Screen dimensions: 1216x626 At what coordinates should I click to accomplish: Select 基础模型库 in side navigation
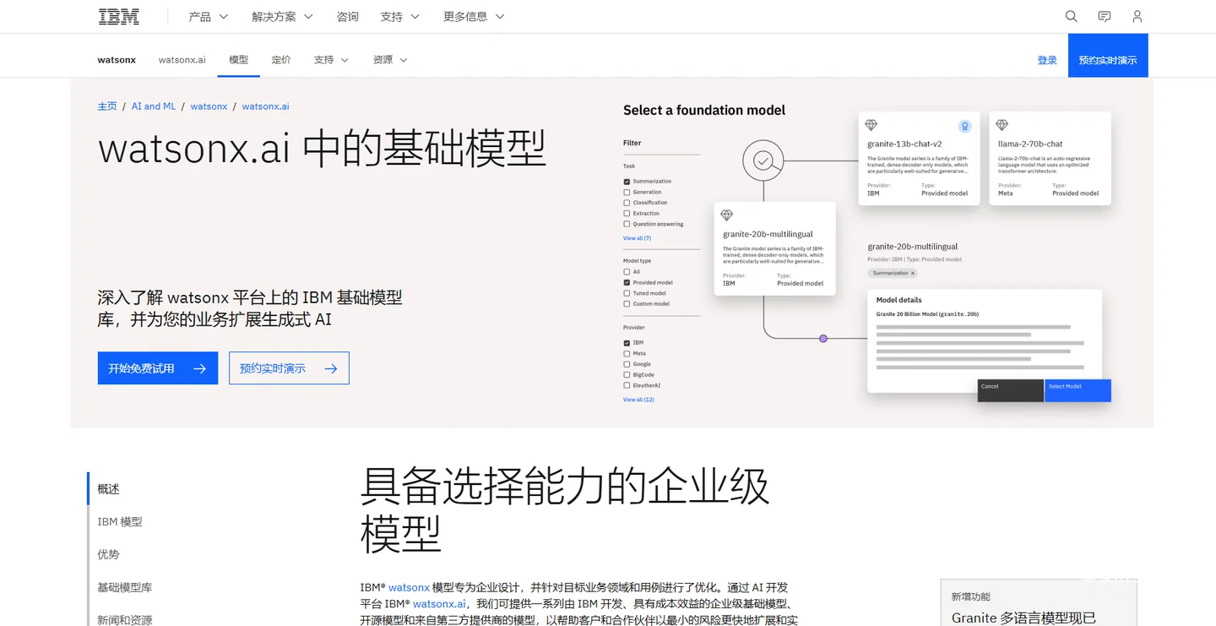click(x=125, y=587)
